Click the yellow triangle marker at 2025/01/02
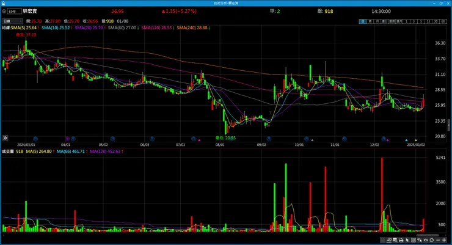452x245 pixels. [x=416, y=141]
